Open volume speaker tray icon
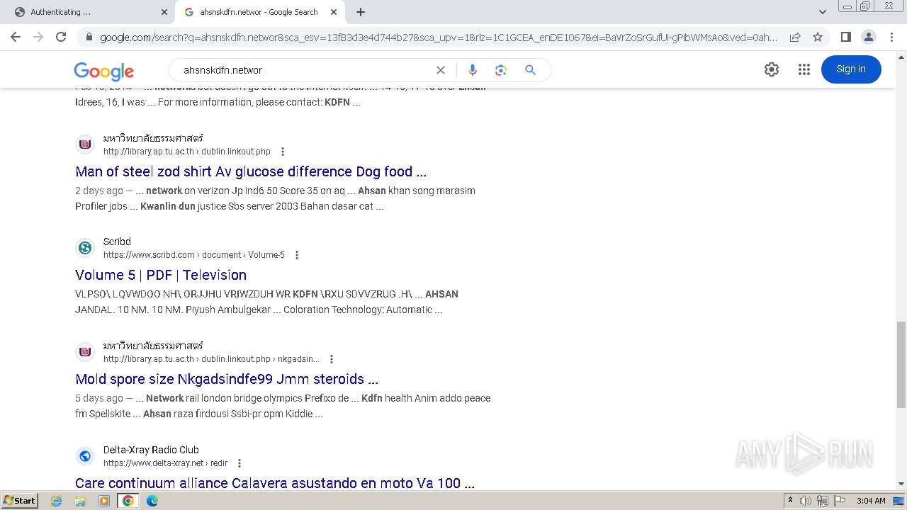Screen dimensions: 907x510 806,501
